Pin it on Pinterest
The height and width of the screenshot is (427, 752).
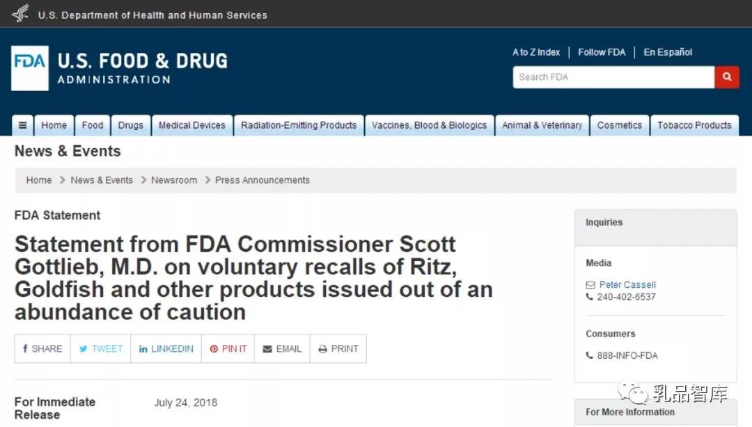[x=228, y=349]
